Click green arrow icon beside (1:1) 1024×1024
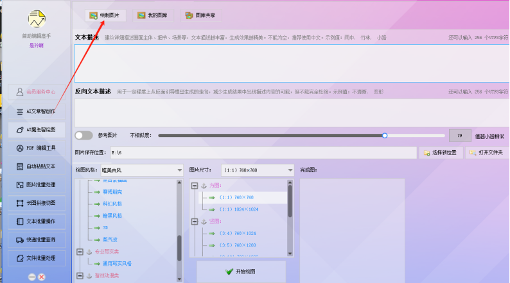 [212, 209]
